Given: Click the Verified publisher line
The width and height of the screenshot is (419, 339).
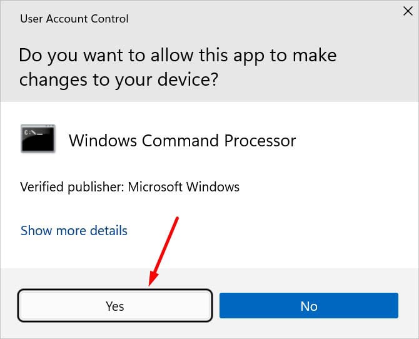Looking at the screenshot, I should tap(129, 186).
